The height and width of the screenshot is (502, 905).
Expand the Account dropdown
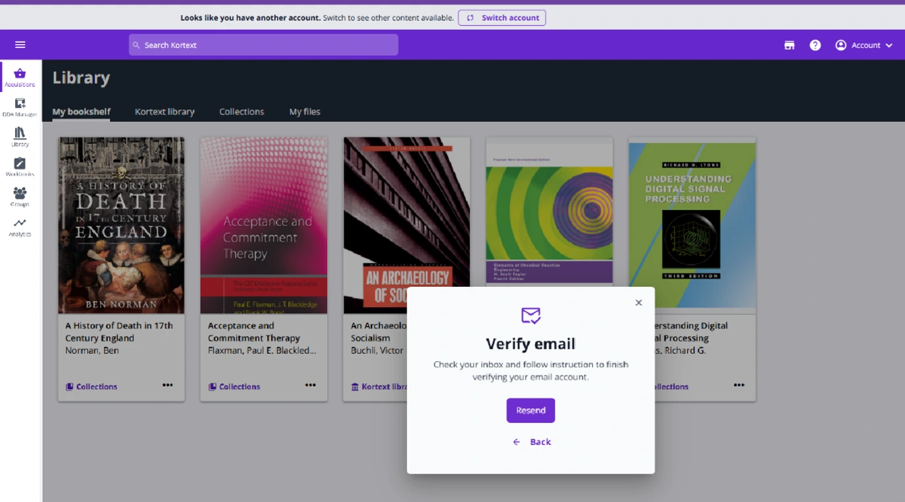(x=864, y=45)
